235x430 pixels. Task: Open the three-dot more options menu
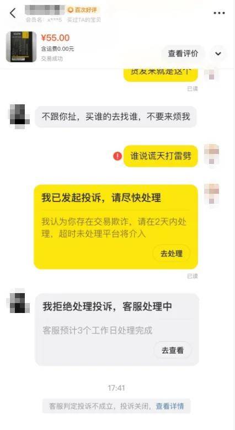[219, 13]
